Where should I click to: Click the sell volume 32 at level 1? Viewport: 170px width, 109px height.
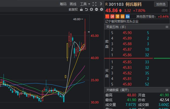(x=147, y=55)
